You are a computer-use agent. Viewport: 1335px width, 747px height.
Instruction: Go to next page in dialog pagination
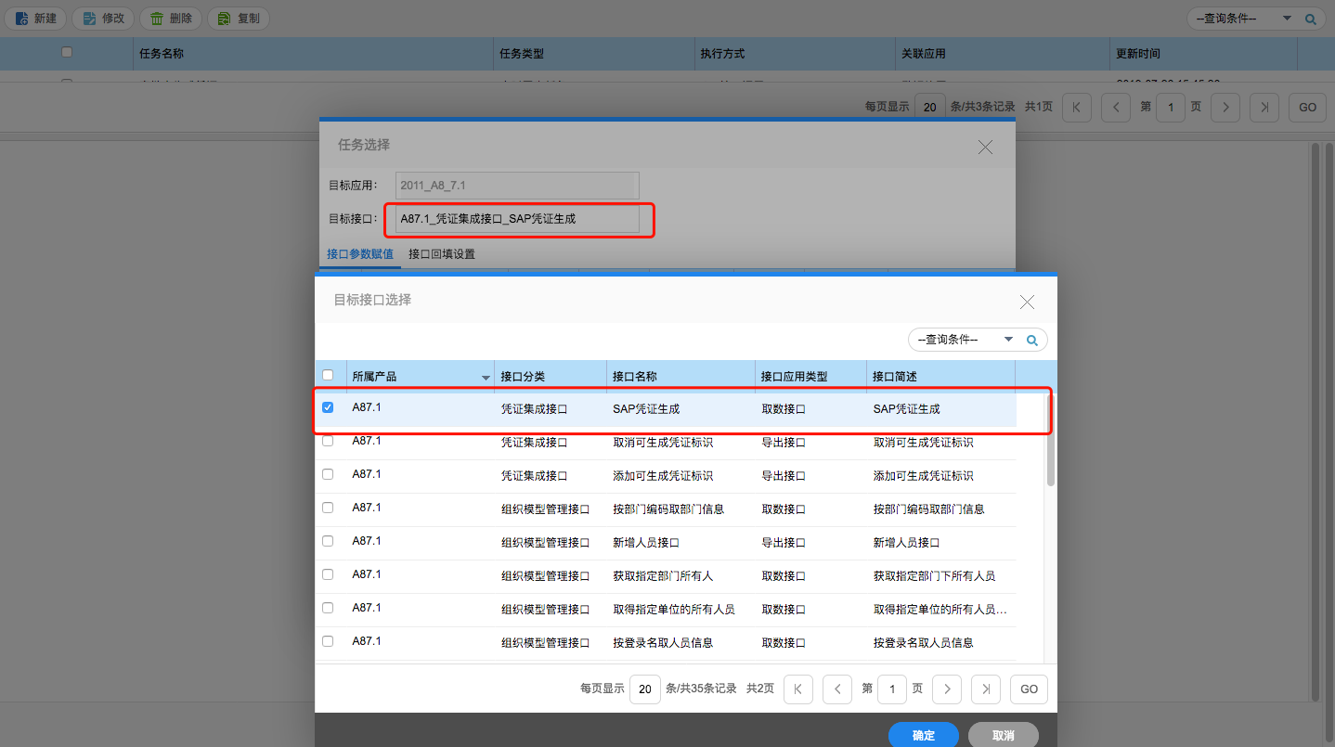point(947,689)
